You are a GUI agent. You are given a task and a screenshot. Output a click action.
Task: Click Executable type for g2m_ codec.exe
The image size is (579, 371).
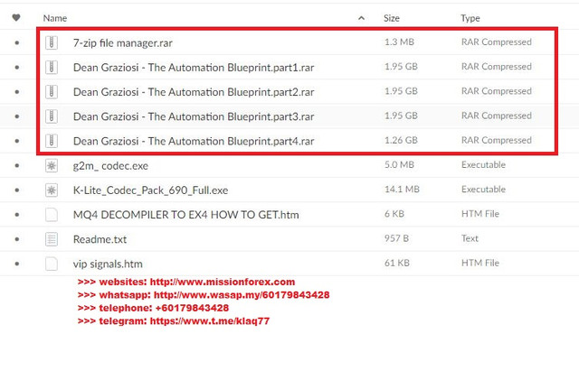(x=483, y=164)
